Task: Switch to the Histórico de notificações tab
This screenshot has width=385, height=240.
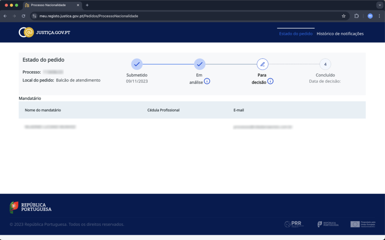Action: pyautogui.click(x=340, y=34)
